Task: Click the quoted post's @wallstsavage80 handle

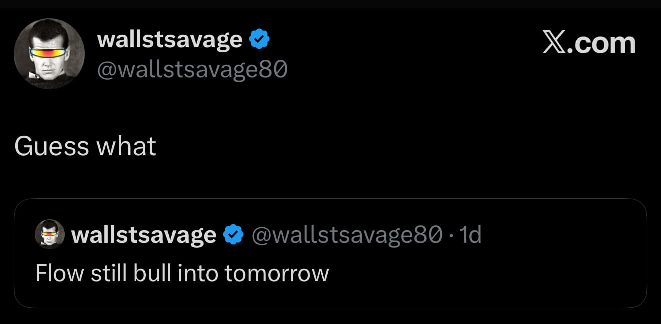Action: click(x=347, y=234)
